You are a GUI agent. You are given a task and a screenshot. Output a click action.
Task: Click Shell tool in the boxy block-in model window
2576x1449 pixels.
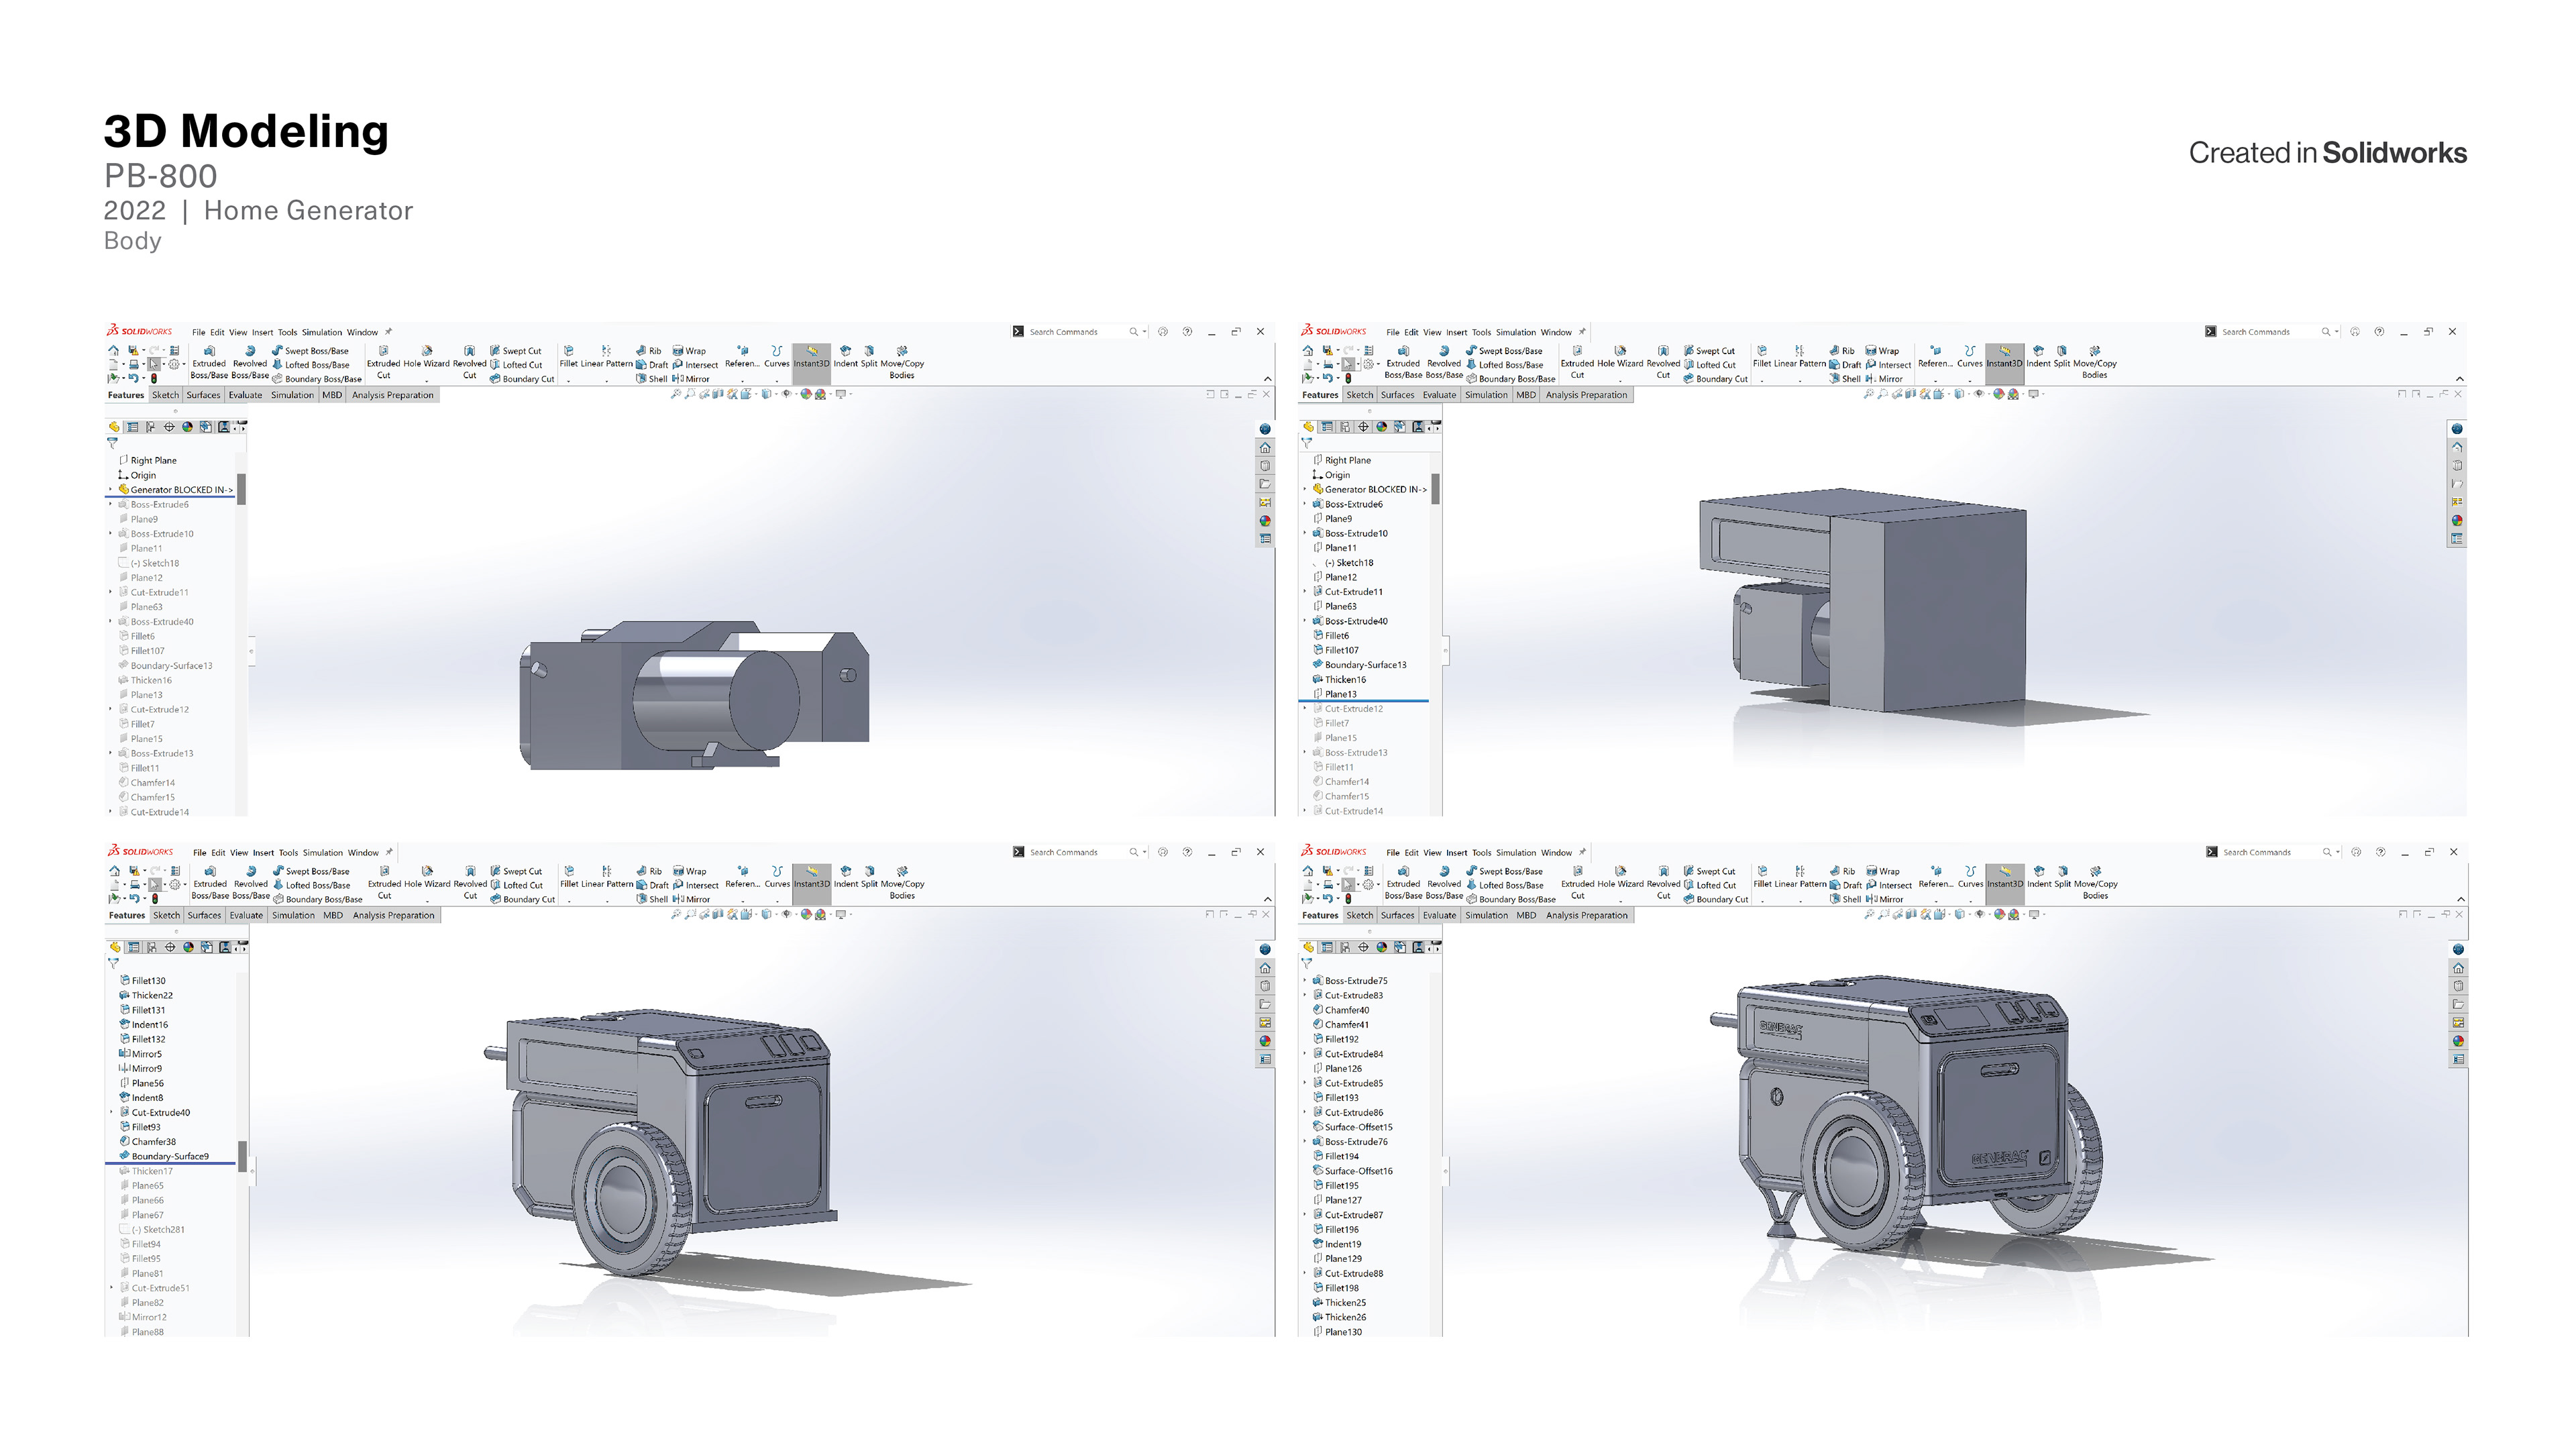[1845, 379]
